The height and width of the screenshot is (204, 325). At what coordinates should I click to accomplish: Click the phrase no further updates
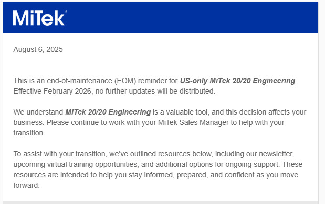point(125,91)
